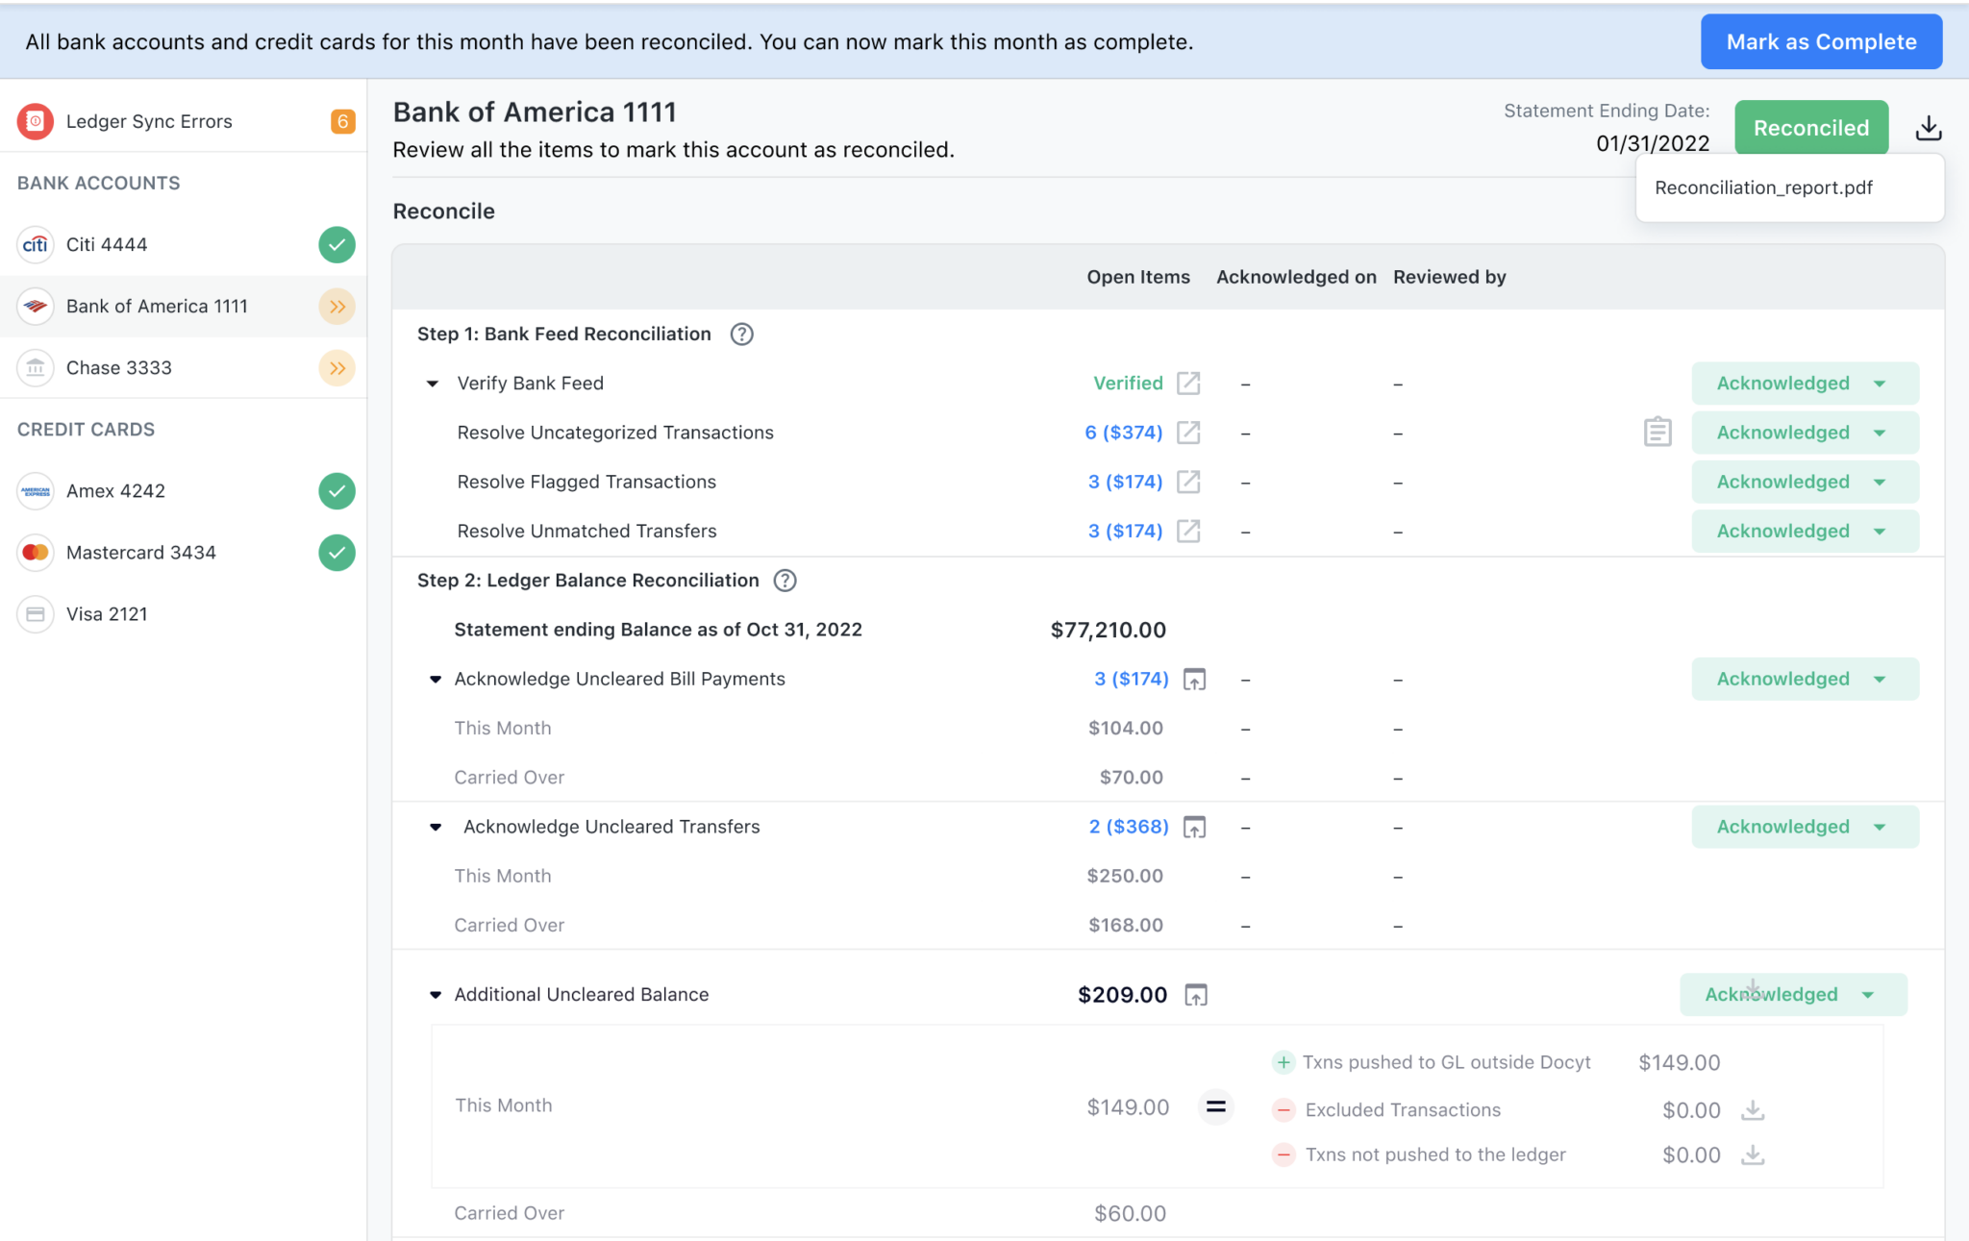The height and width of the screenshot is (1241, 1969).
Task: Export Additional Uncleared Balance icon
Action: pyautogui.click(x=1195, y=995)
